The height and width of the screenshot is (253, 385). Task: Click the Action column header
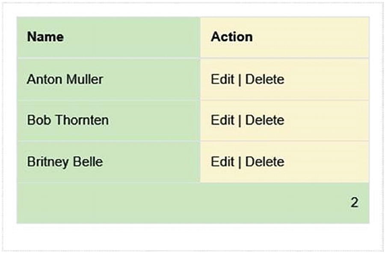click(x=231, y=37)
